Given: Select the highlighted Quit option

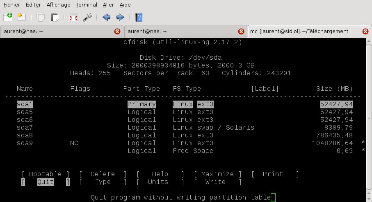Looking at the screenshot, I should 45,182.
